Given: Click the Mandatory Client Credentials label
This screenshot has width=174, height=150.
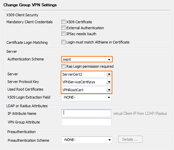Looking at the screenshot, I should point(29,22).
